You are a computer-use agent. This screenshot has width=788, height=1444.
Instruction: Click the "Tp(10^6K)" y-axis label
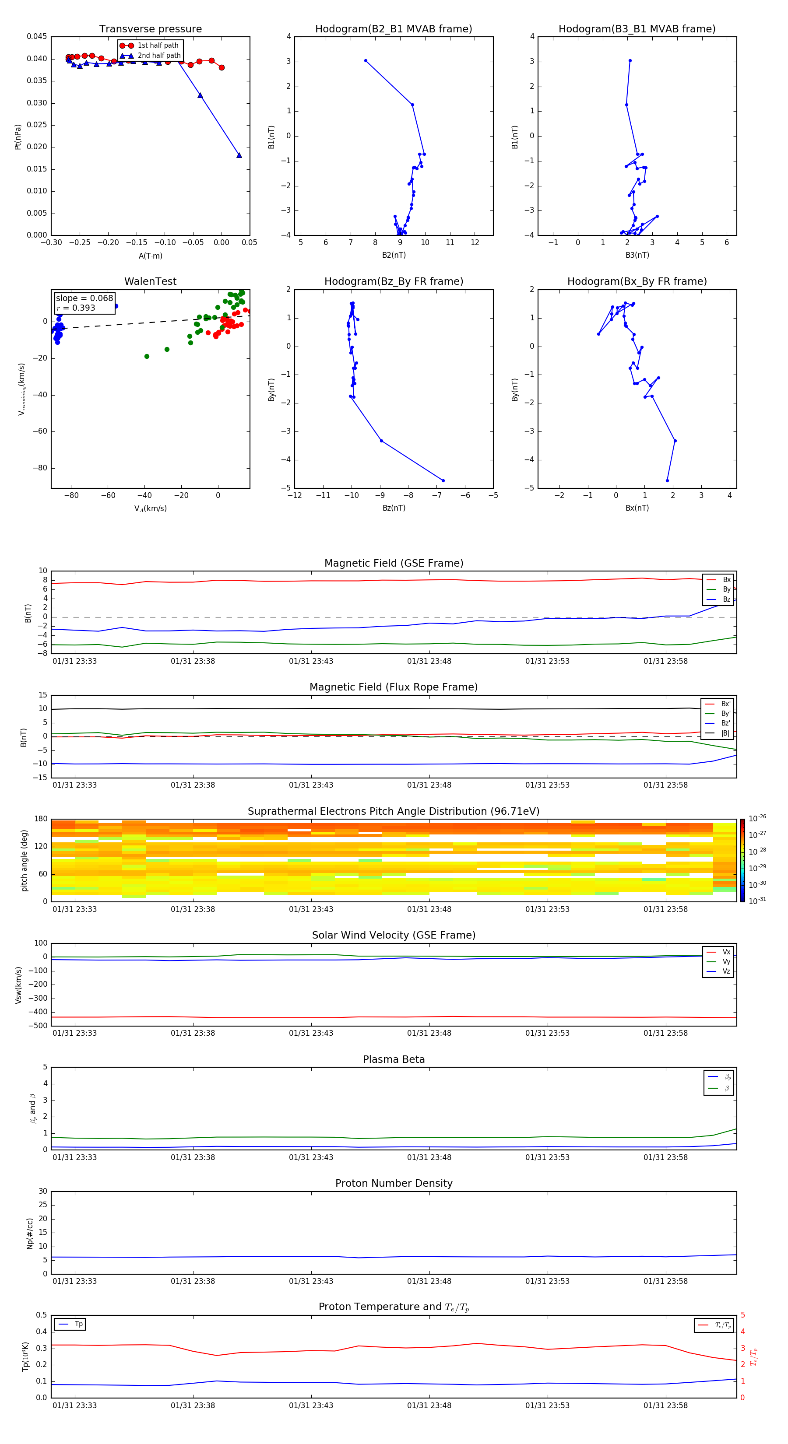coord(25,1356)
